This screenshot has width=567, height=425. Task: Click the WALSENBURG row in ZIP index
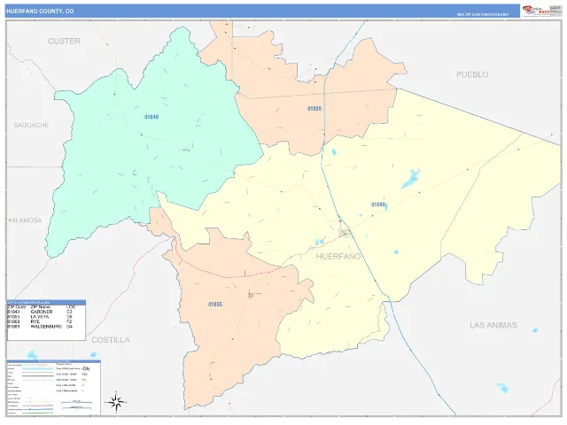click(x=40, y=327)
